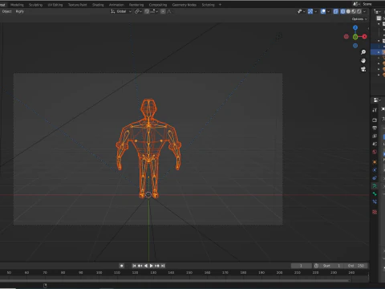The height and width of the screenshot is (289, 385).
Task: Switch to the Sculpting workspace tab
Action: pos(35,5)
